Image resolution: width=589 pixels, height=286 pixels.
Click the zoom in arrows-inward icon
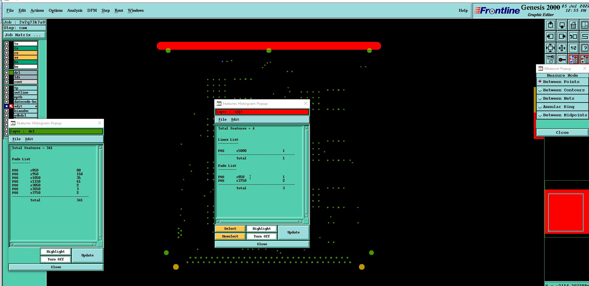pos(550,48)
